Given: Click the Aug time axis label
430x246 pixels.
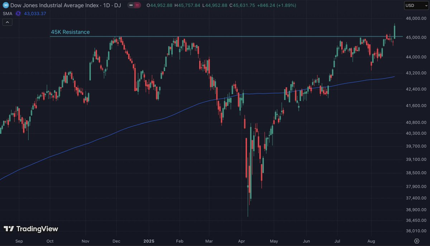Looking at the screenshot, I should pos(371,241).
